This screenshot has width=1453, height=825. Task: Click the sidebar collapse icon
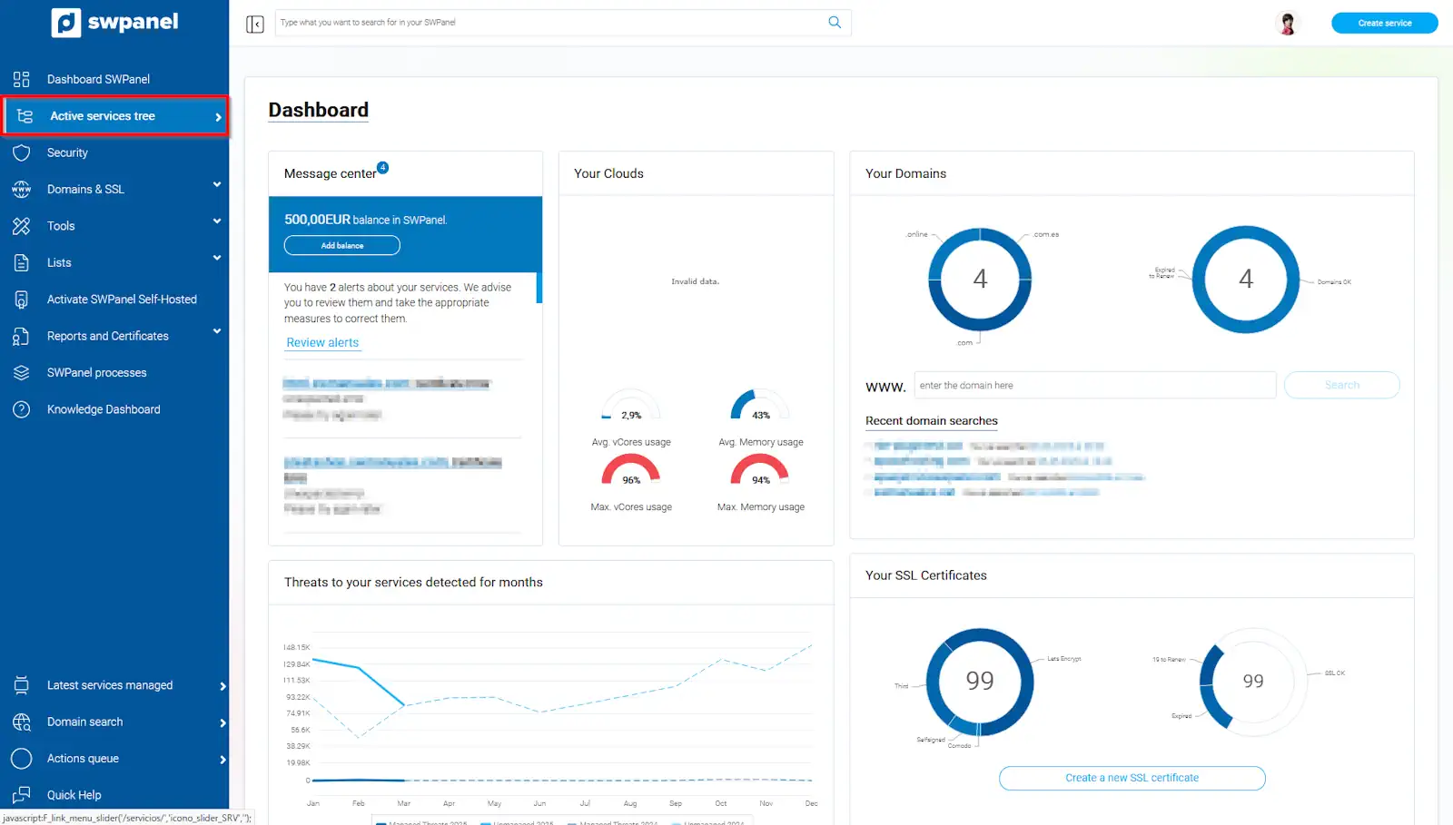255,24
